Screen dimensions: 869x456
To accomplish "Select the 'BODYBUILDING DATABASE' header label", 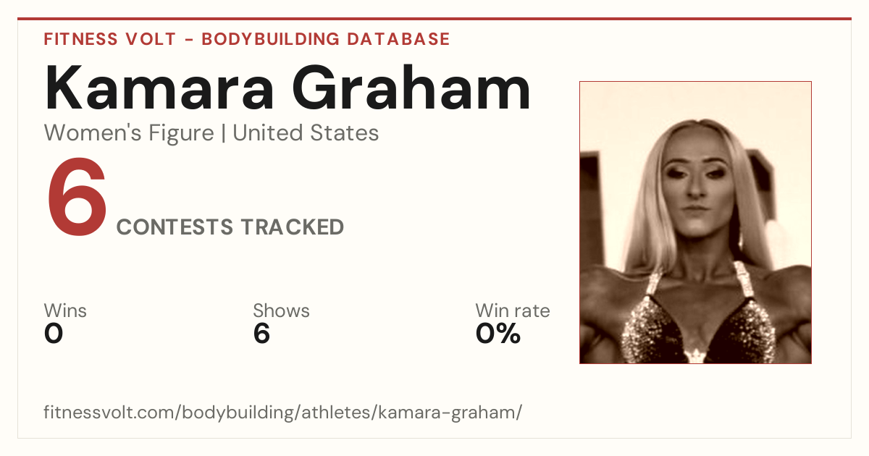I will pyautogui.click(x=326, y=39).
